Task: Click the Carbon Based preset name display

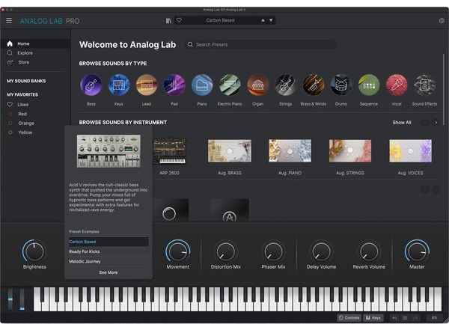Action: [x=220, y=20]
